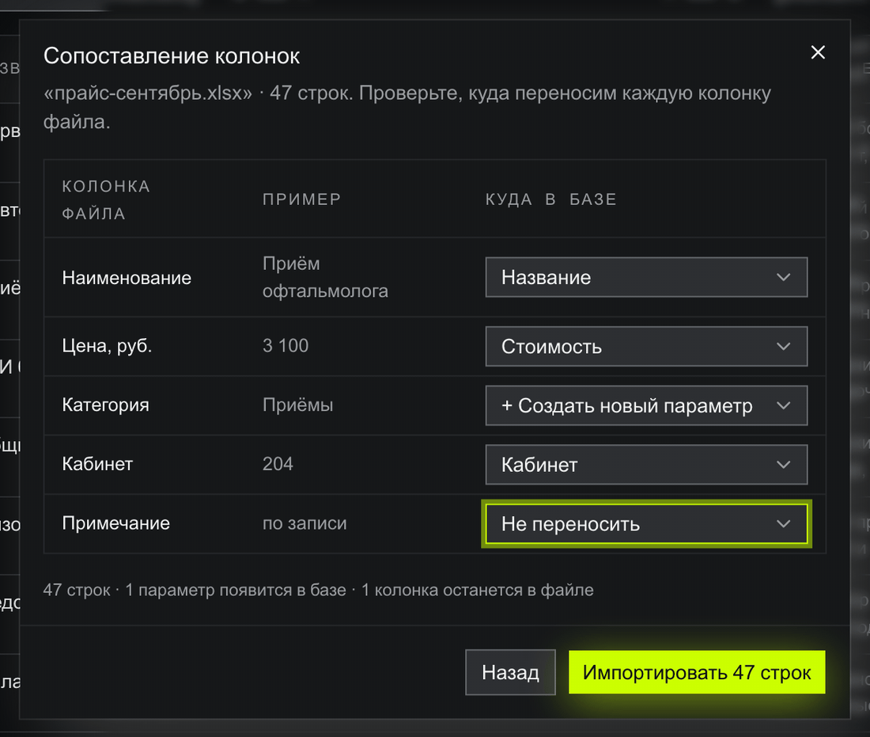Click the КУДА В БАЗЕ header
Screen dimensions: 870x737
[x=551, y=199]
